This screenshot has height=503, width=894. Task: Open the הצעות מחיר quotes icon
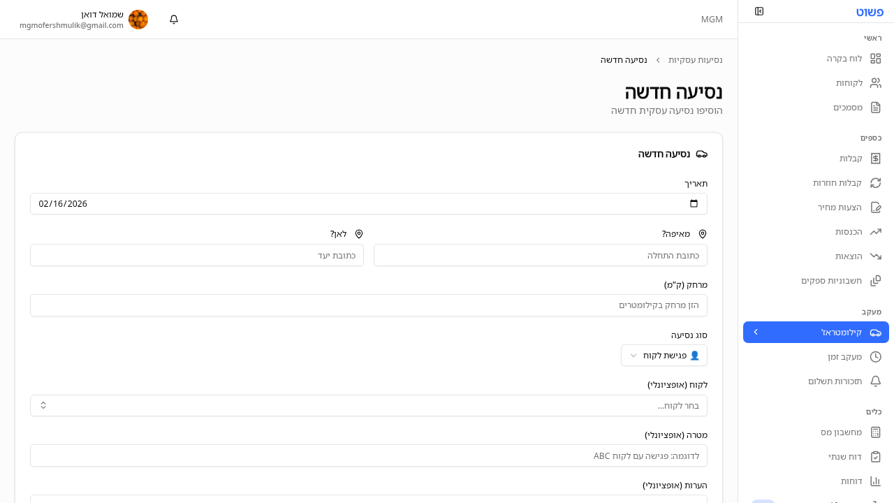point(876,207)
